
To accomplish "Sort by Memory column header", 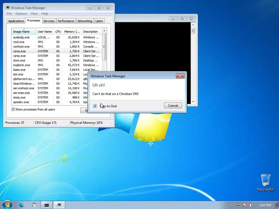I will pyautogui.click(x=72, y=32).
